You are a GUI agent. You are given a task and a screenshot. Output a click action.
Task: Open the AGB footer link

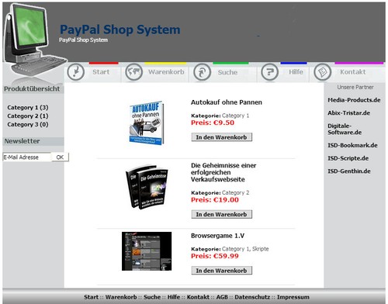[x=222, y=297]
